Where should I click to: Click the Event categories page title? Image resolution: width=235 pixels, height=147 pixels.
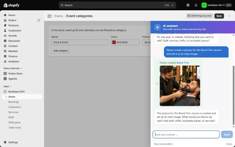[x=79, y=16]
